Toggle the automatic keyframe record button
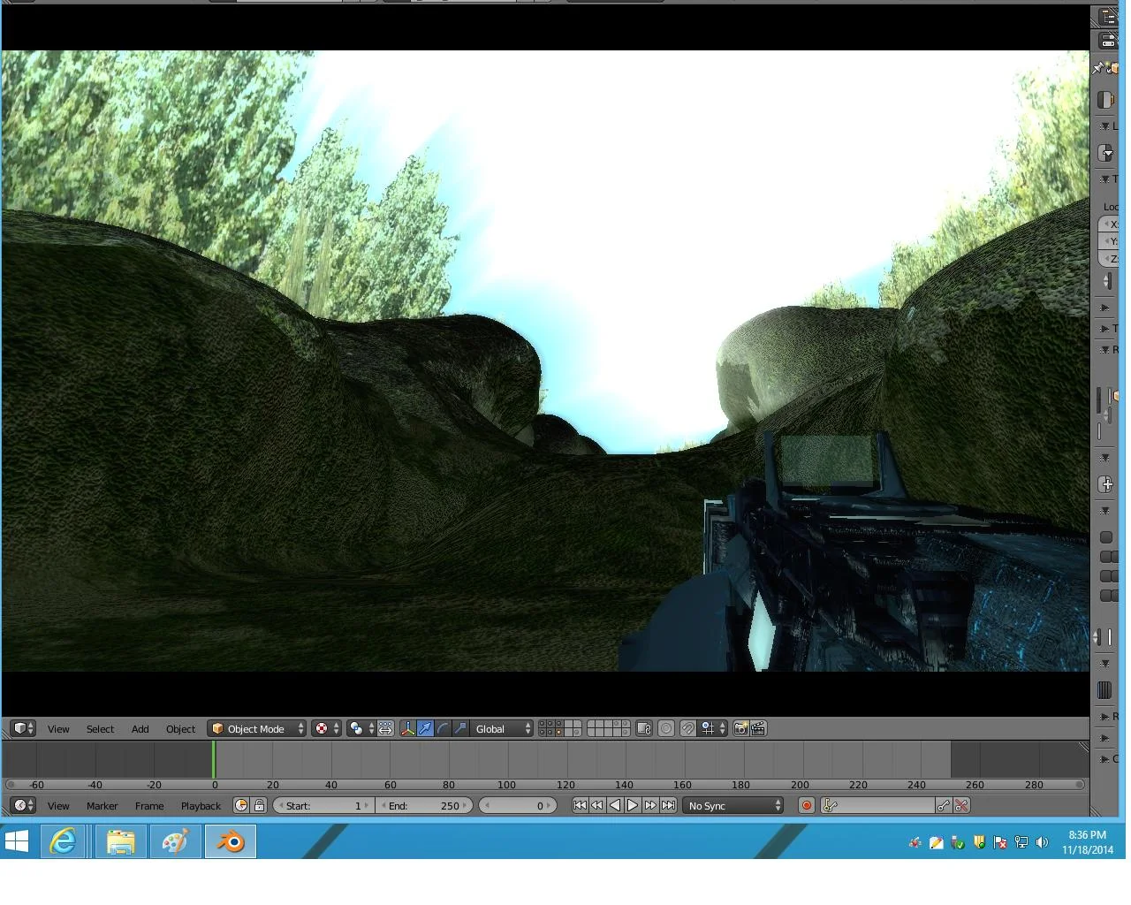Viewport: 1131px width, 905px height. pos(806,805)
